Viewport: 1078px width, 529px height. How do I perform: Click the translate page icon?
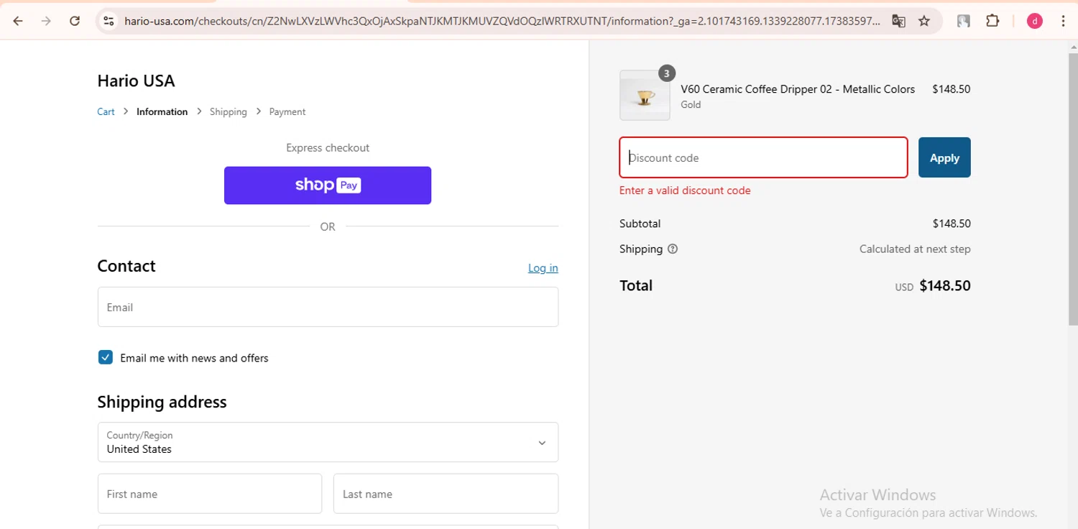(x=898, y=21)
